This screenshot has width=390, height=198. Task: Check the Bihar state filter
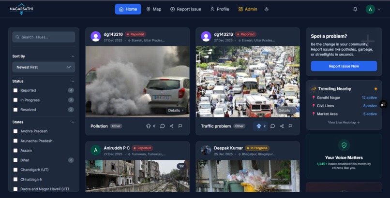[x=15, y=160]
